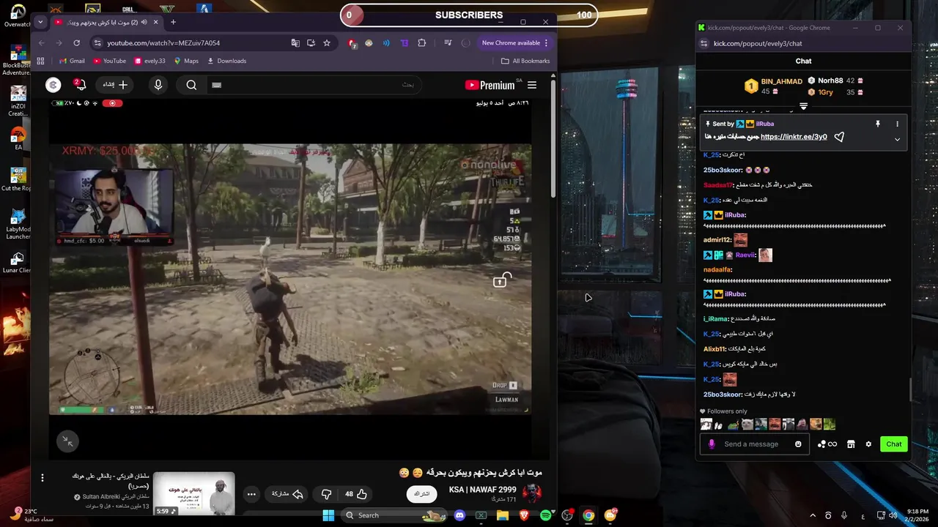This screenshot has width=938, height=527.
Task: Open the Maps bookmark
Action: tap(186, 61)
